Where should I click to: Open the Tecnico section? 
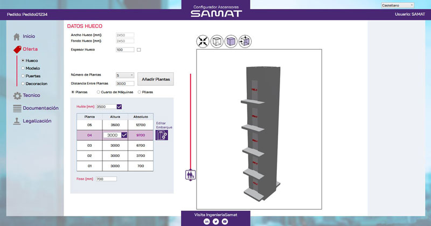31,95
